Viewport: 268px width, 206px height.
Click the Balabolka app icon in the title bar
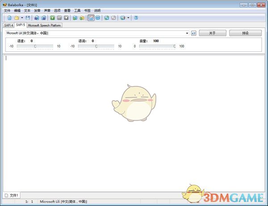[x=4, y=5]
